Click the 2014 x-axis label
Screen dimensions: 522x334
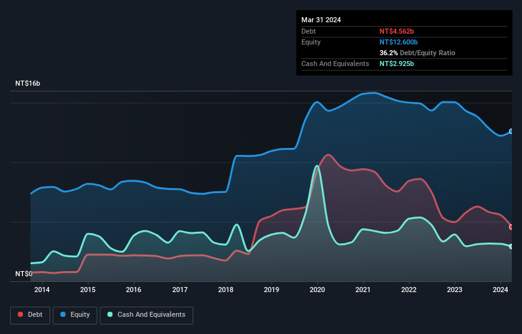click(x=42, y=290)
